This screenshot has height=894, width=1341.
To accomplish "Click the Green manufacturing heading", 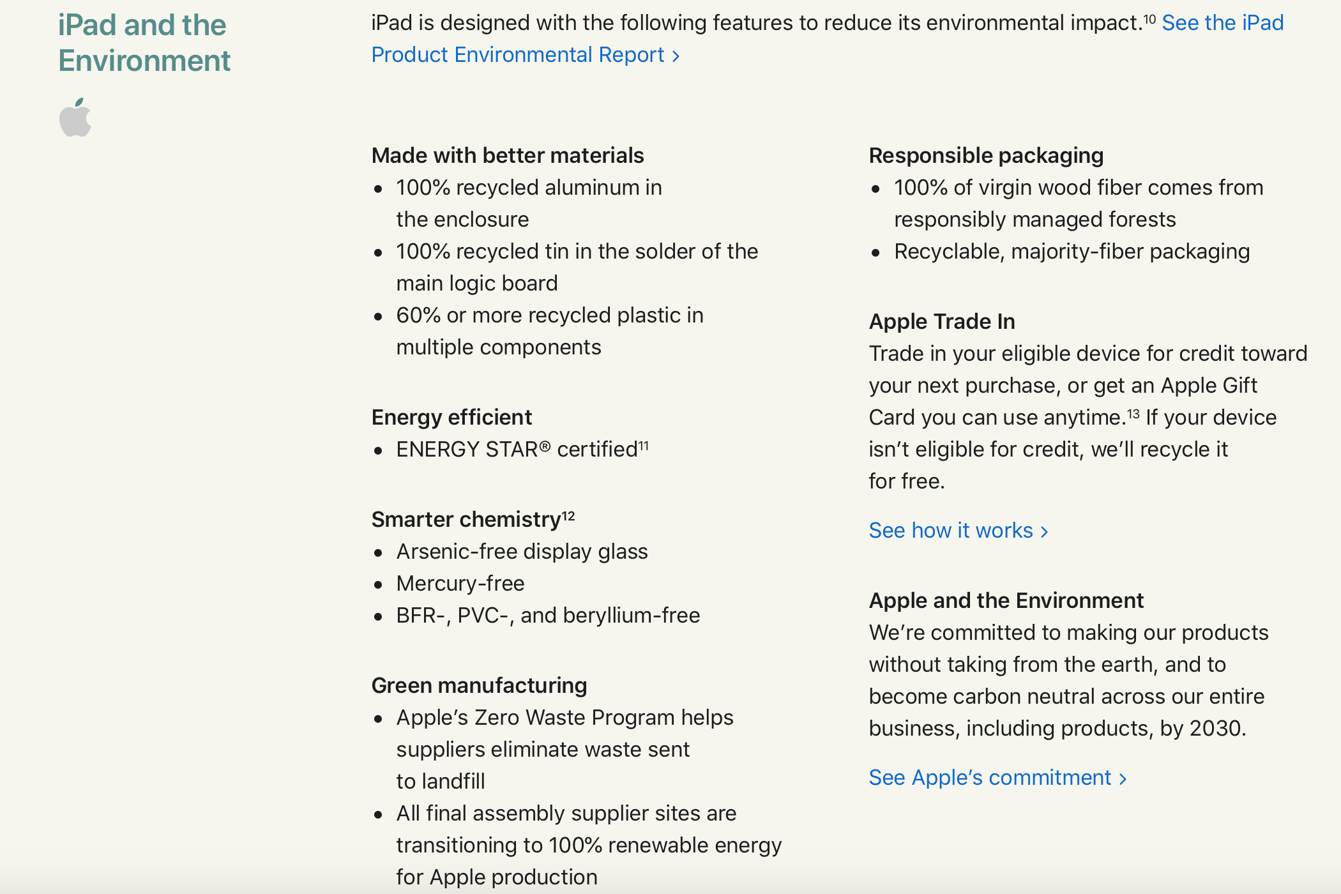I will point(479,685).
